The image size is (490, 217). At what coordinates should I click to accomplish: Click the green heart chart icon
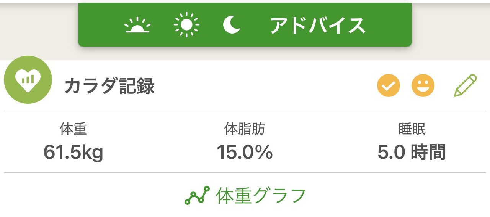click(x=28, y=80)
